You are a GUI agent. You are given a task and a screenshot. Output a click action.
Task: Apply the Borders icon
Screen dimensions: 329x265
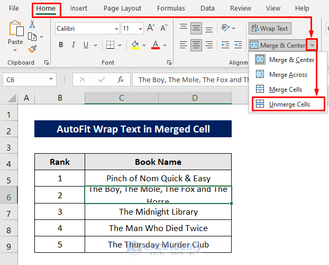[110, 45]
